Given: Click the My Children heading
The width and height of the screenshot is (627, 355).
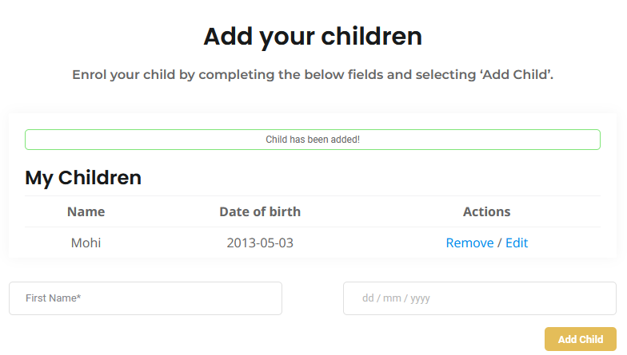Looking at the screenshot, I should (x=83, y=177).
